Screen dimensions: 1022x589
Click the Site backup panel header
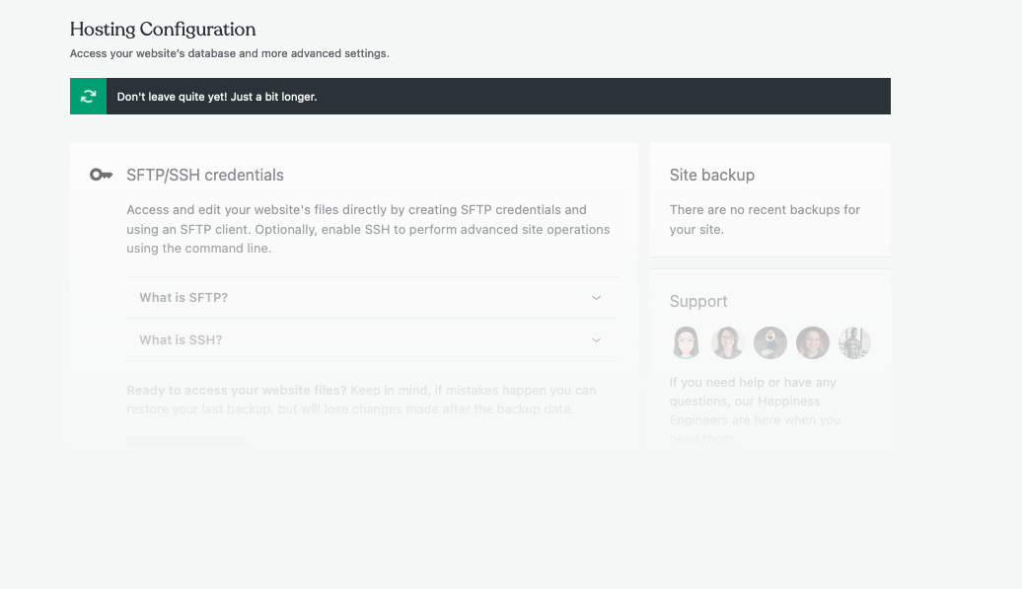(711, 175)
